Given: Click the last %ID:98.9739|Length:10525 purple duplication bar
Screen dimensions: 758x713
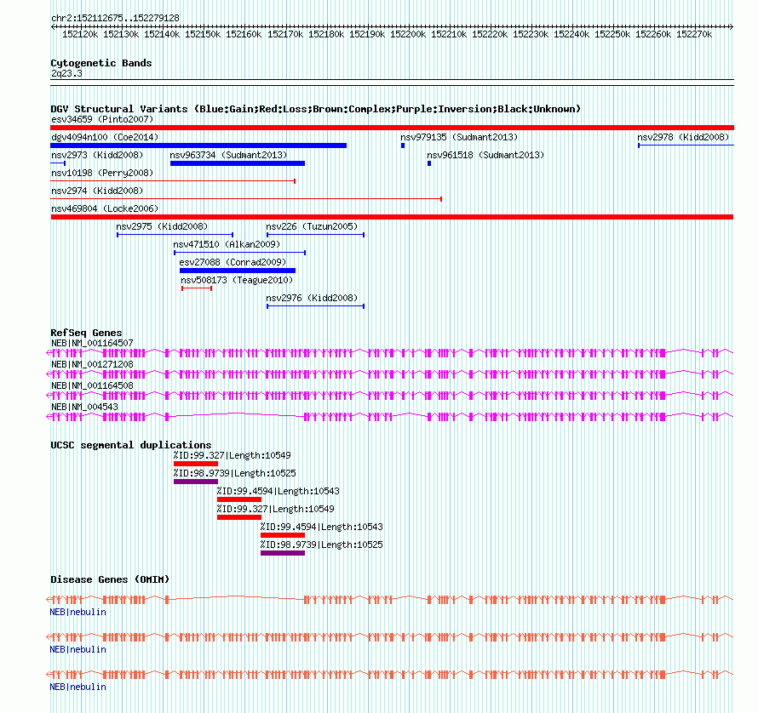Looking at the screenshot, I should 283,553.
